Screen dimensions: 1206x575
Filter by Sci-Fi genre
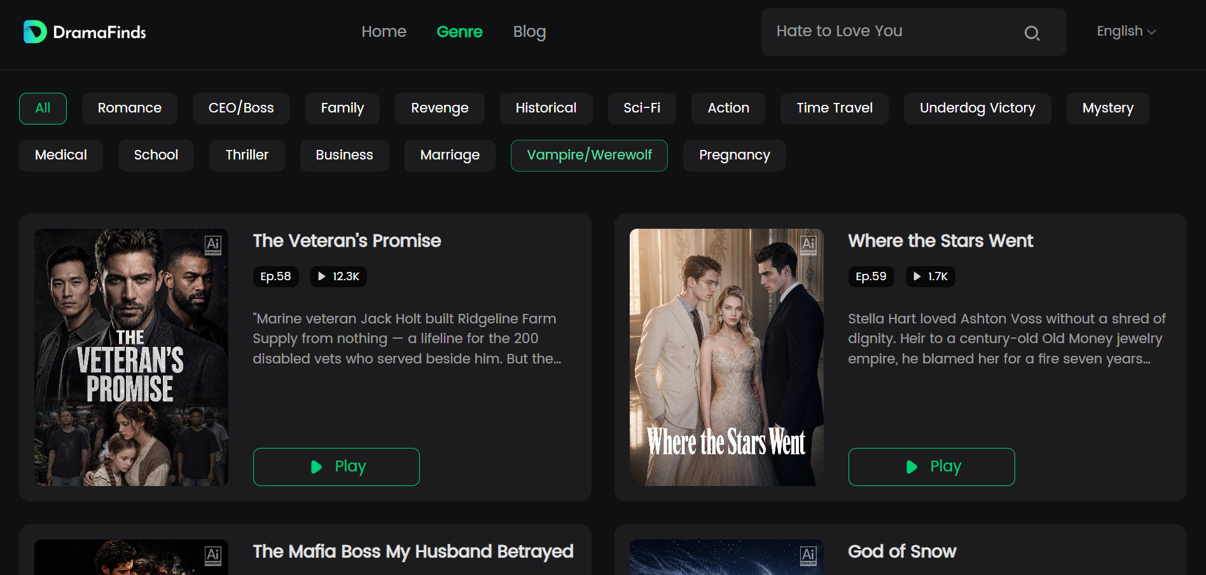(642, 109)
